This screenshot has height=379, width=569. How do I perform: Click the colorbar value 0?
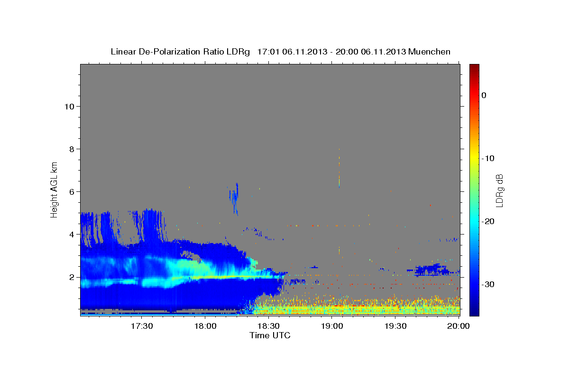coord(484,95)
